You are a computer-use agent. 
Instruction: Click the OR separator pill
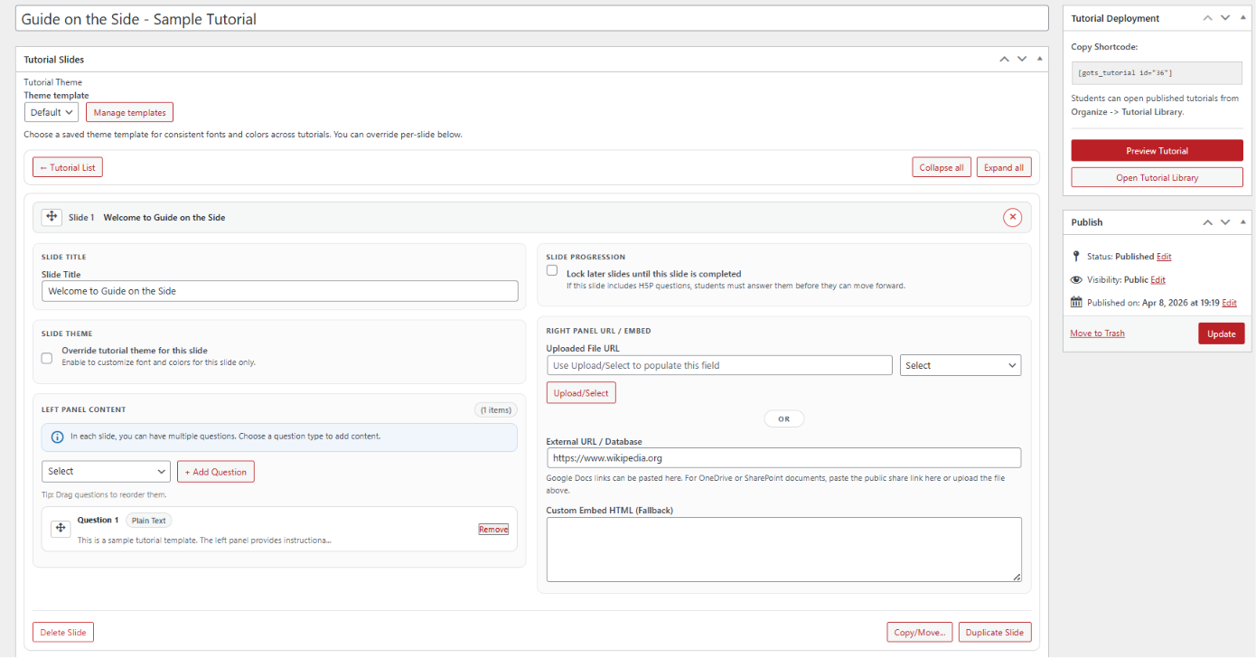[783, 419]
